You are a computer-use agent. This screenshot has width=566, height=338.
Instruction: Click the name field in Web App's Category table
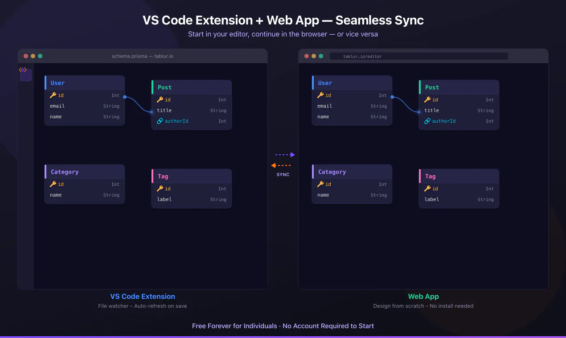[x=323, y=195]
